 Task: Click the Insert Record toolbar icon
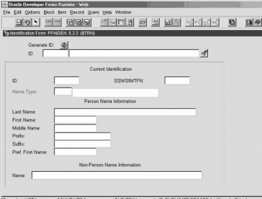click(x=49, y=22)
